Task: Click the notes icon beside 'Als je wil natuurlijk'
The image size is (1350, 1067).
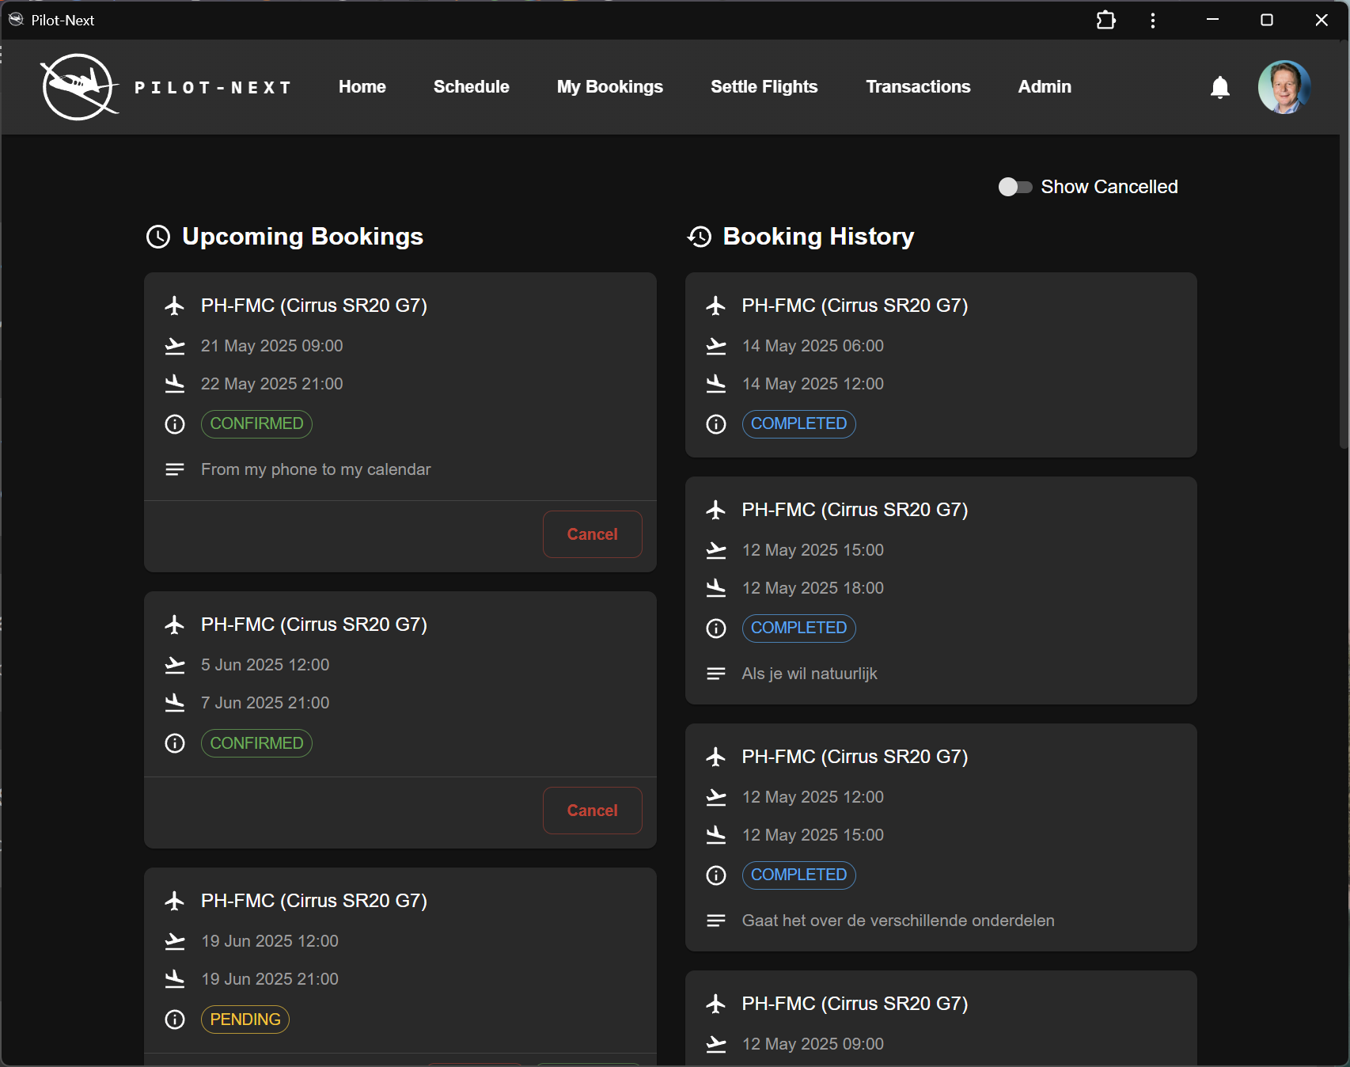Action: pos(715,674)
